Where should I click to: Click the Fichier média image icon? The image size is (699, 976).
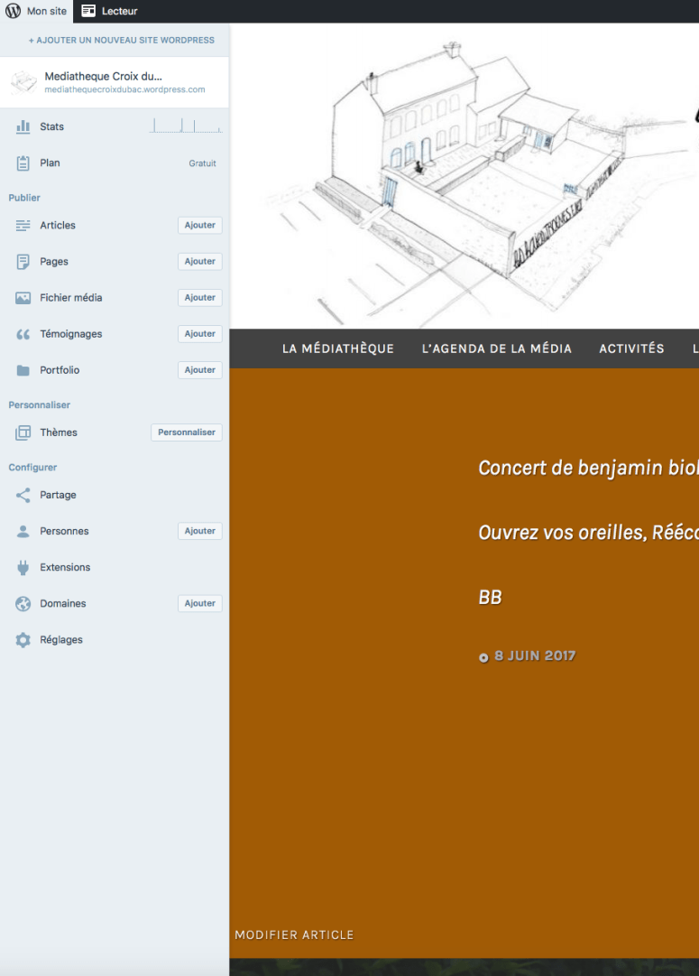click(23, 298)
